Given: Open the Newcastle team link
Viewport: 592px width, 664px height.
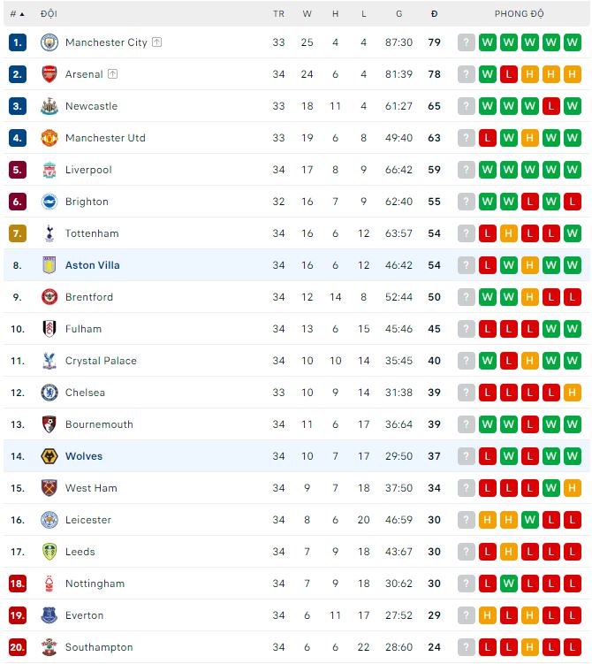Looking at the screenshot, I should 91,106.
